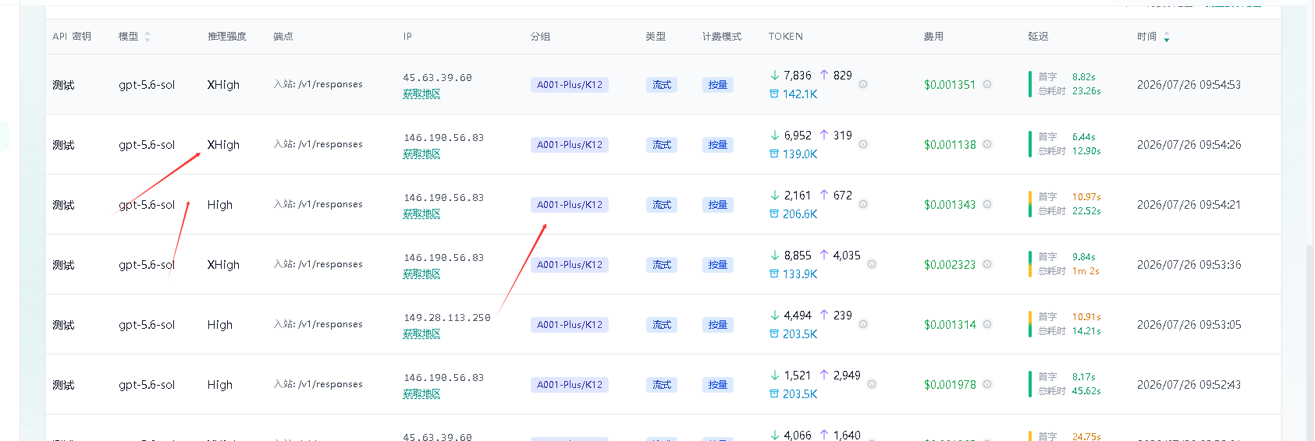Open cost detail icon beside $0.001351
This screenshot has width=1315, height=441.
click(x=987, y=84)
